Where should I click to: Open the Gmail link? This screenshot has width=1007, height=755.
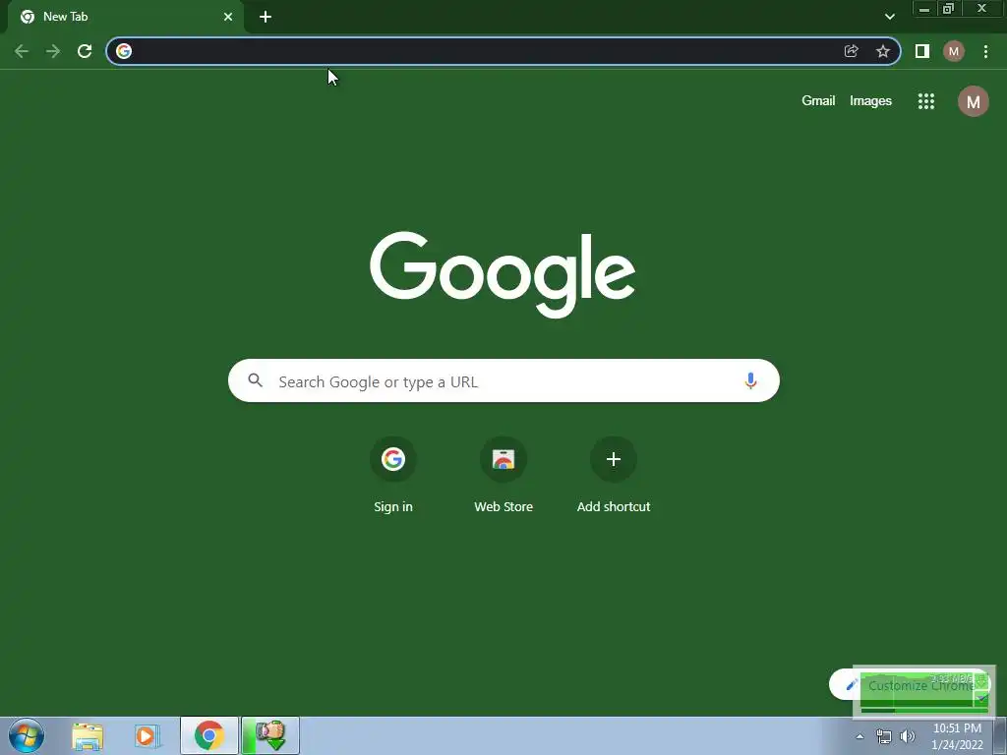pos(818,101)
